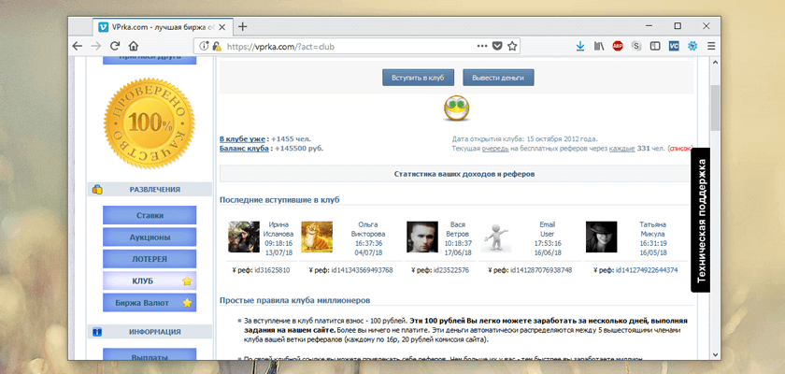Open the Техническая поддержка side tab
785x374 pixels.
700,221
